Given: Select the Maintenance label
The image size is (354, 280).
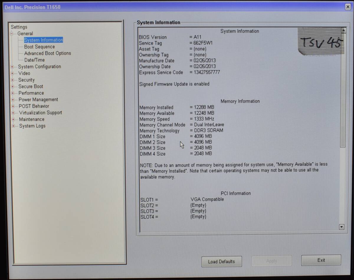Looking at the screenshot, I should [x=32, y=119].
